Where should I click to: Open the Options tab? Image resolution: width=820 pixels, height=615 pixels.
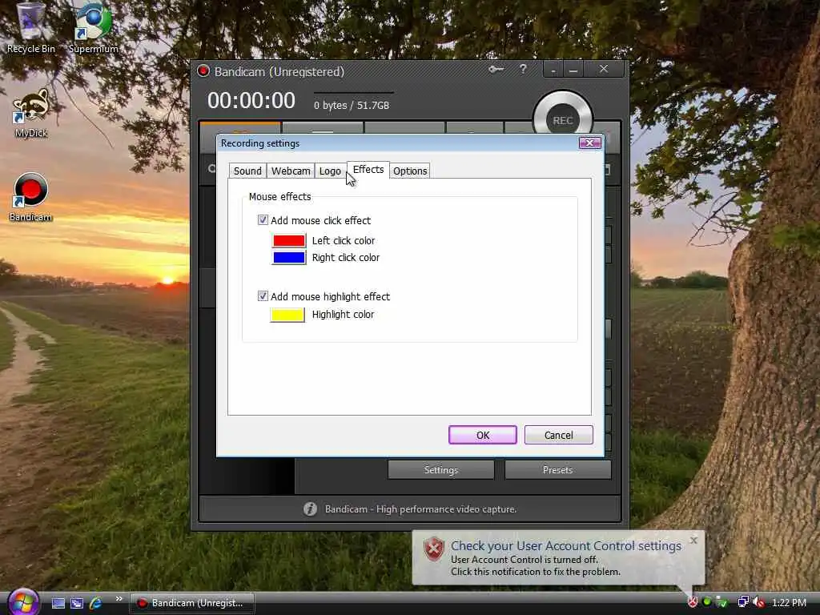pyautogui.click(x=410, y=171)
